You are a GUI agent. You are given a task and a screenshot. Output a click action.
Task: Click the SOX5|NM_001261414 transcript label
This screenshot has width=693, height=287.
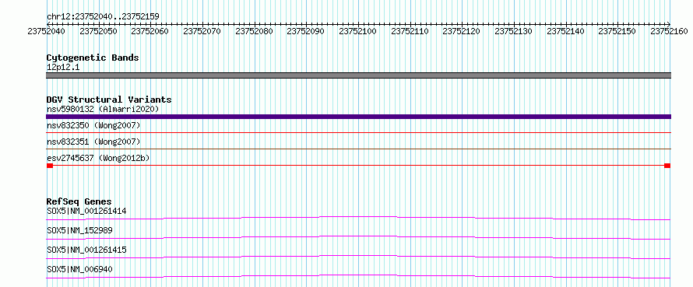86,211
